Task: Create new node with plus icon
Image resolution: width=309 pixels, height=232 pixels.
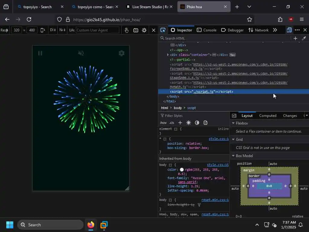Action: pos(295,38)
